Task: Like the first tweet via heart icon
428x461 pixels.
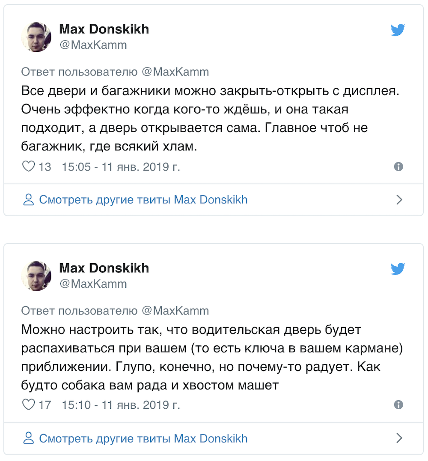Action: pos(29,167)
